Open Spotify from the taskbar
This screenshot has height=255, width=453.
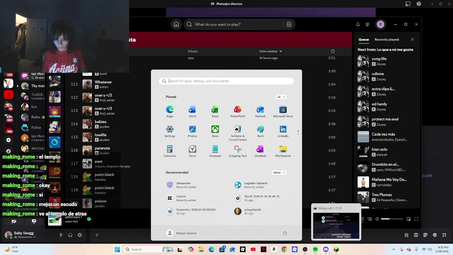click(315, 249)
